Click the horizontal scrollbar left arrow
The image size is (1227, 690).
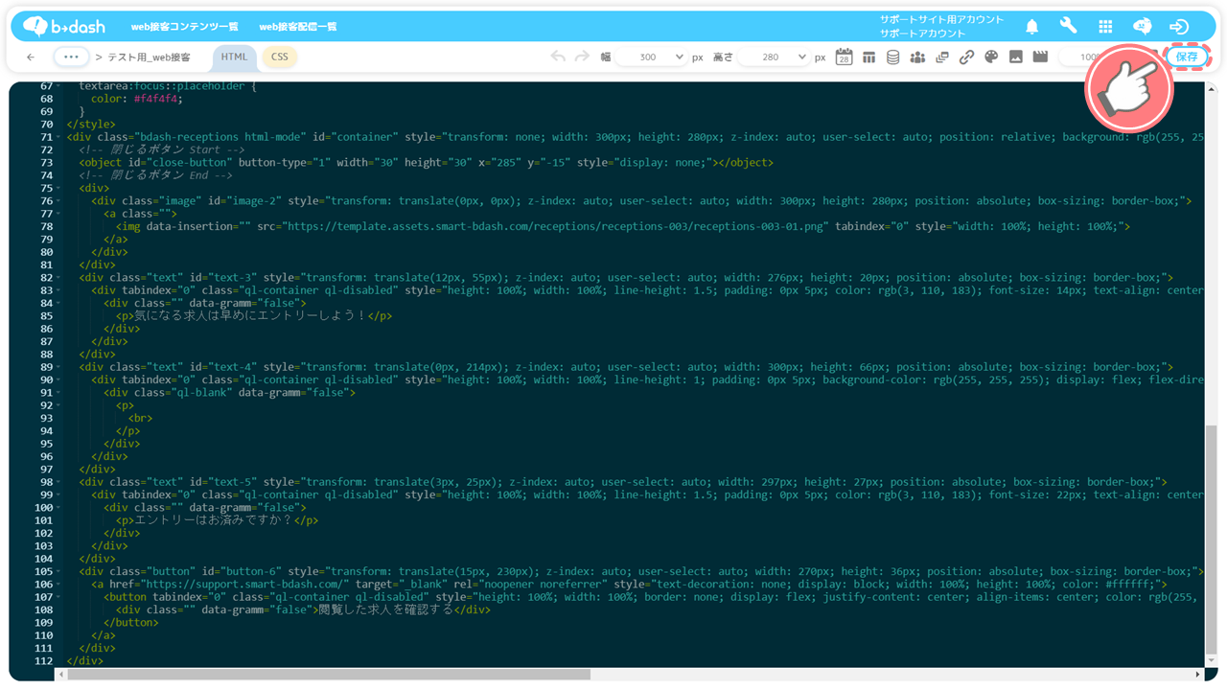tap(61, 675)
